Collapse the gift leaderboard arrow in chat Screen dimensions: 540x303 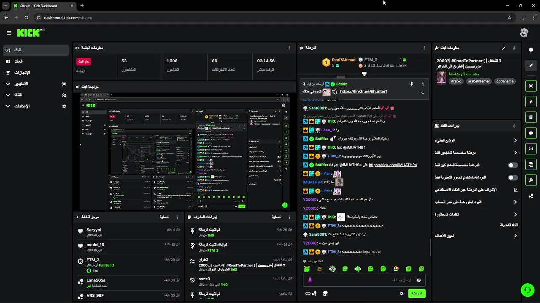coord(364,74)
